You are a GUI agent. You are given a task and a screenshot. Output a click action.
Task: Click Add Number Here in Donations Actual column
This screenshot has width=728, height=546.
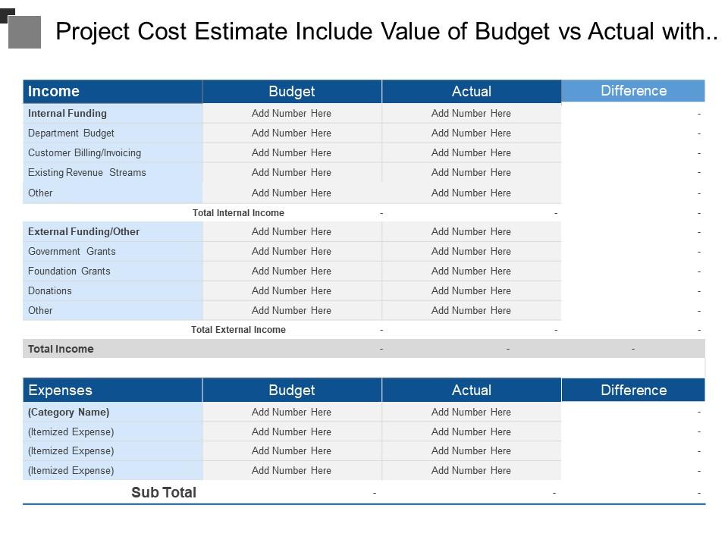click(x=472, y=290)
